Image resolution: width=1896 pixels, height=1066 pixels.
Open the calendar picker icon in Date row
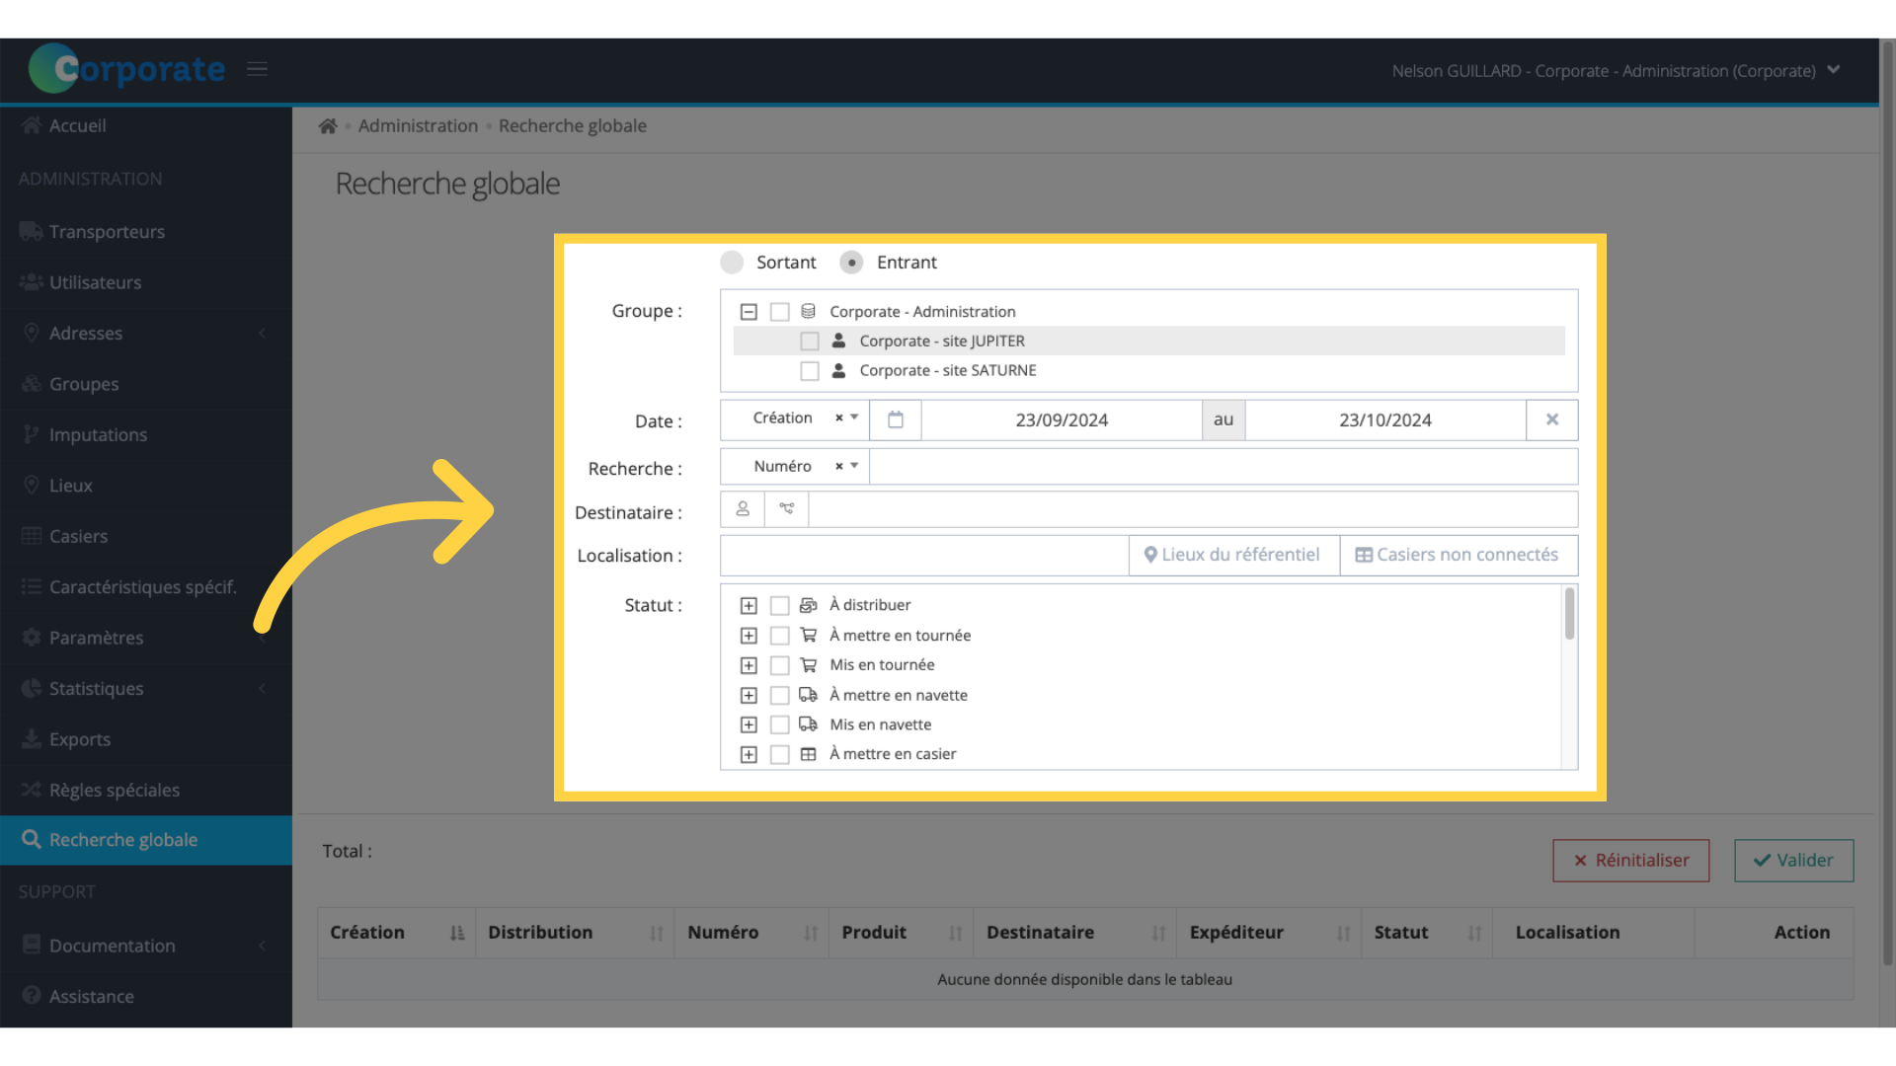[x=896, y=419]
